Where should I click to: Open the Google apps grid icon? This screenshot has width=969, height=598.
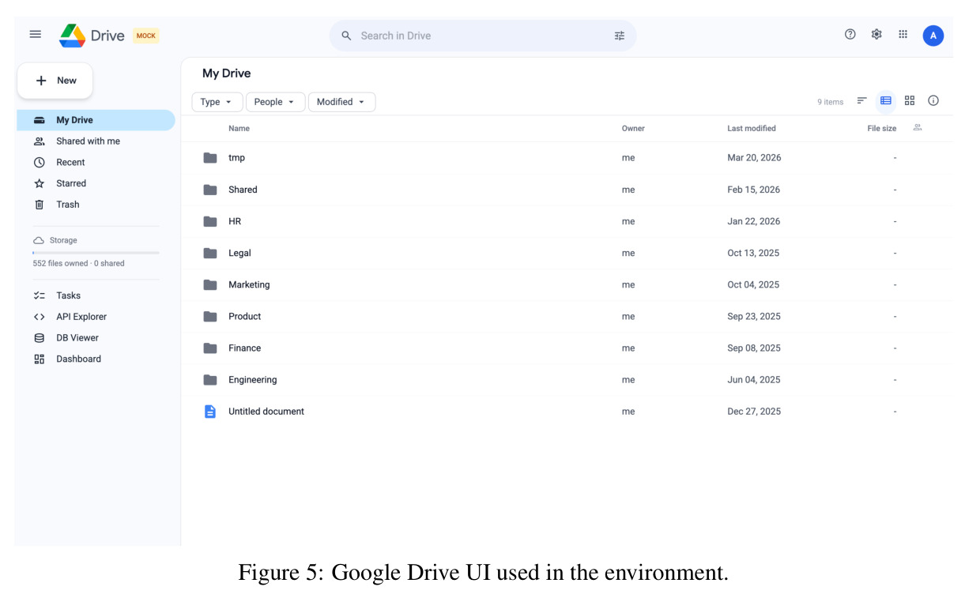point(903,34)
